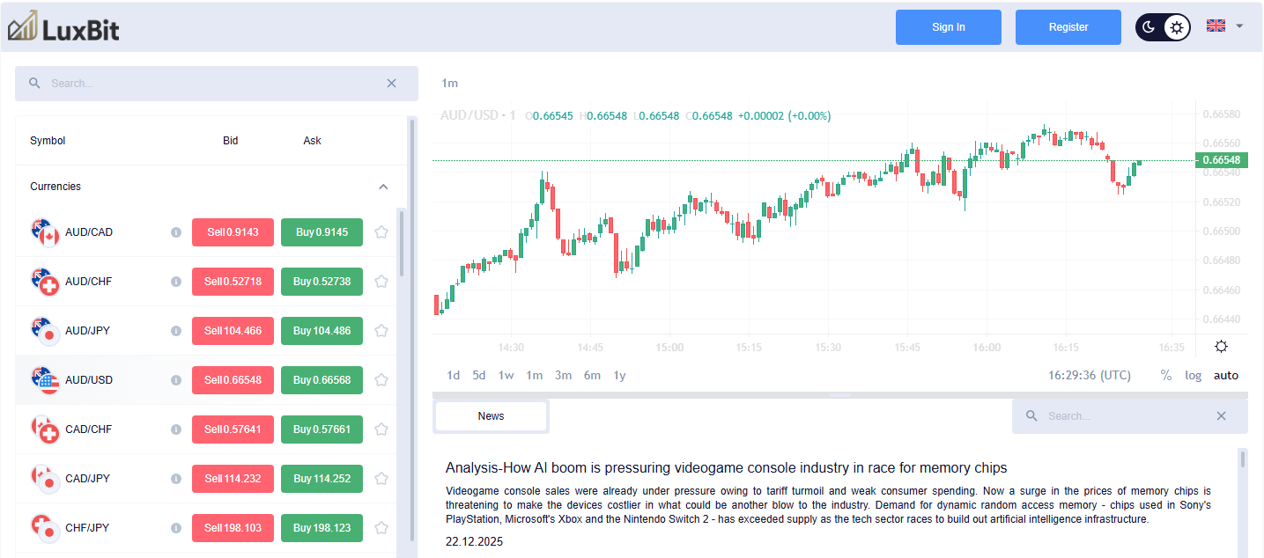Image resolution: width=1264 pixels, height=558 pixels.
Task: Click the magnifier icon in the news search bar
Action: 1031,415
